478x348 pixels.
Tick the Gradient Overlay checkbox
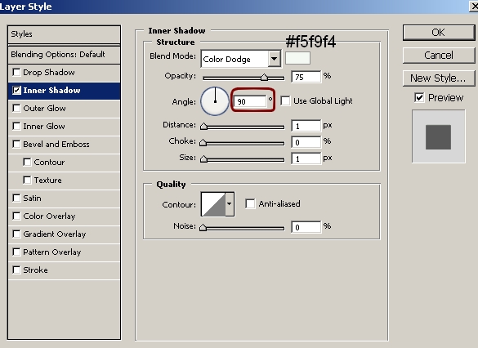tap(16, 234)
